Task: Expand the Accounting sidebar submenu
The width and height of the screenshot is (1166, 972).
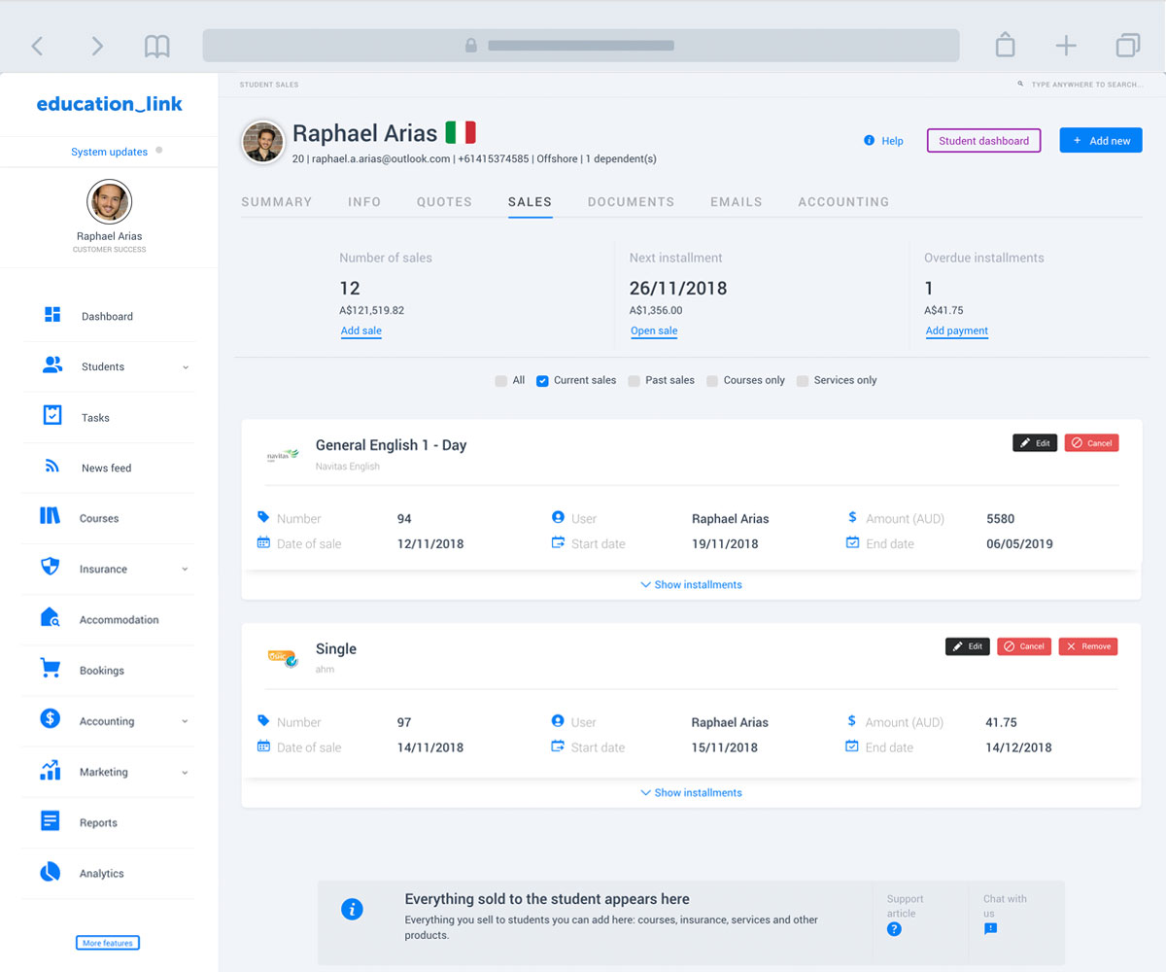Action: point(186,721)
